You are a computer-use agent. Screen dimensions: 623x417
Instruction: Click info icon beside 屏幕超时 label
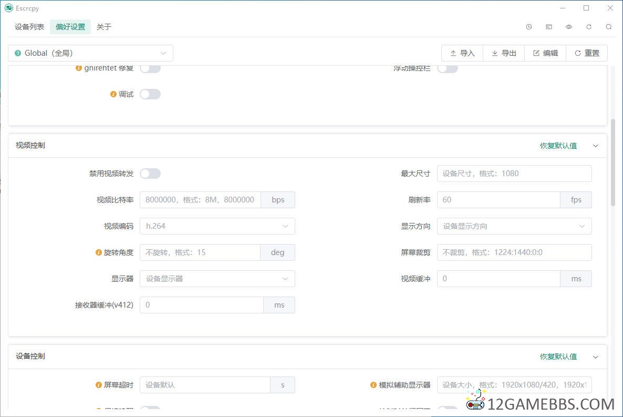point(99,385)
